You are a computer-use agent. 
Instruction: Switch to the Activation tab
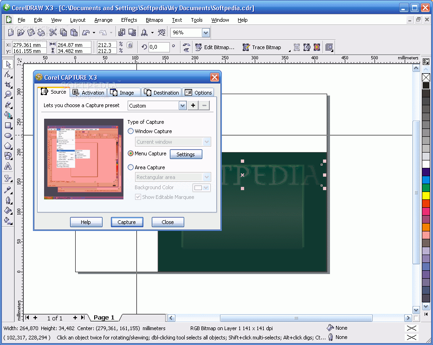[88, 93]
